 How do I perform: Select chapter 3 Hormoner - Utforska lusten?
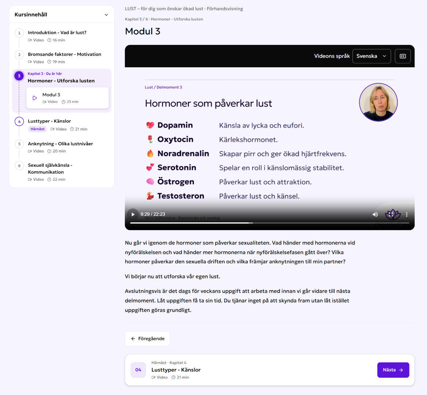tap(61, 80)
